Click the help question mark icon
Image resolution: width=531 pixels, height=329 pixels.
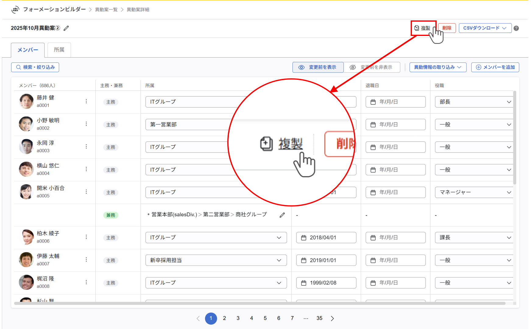516,28
